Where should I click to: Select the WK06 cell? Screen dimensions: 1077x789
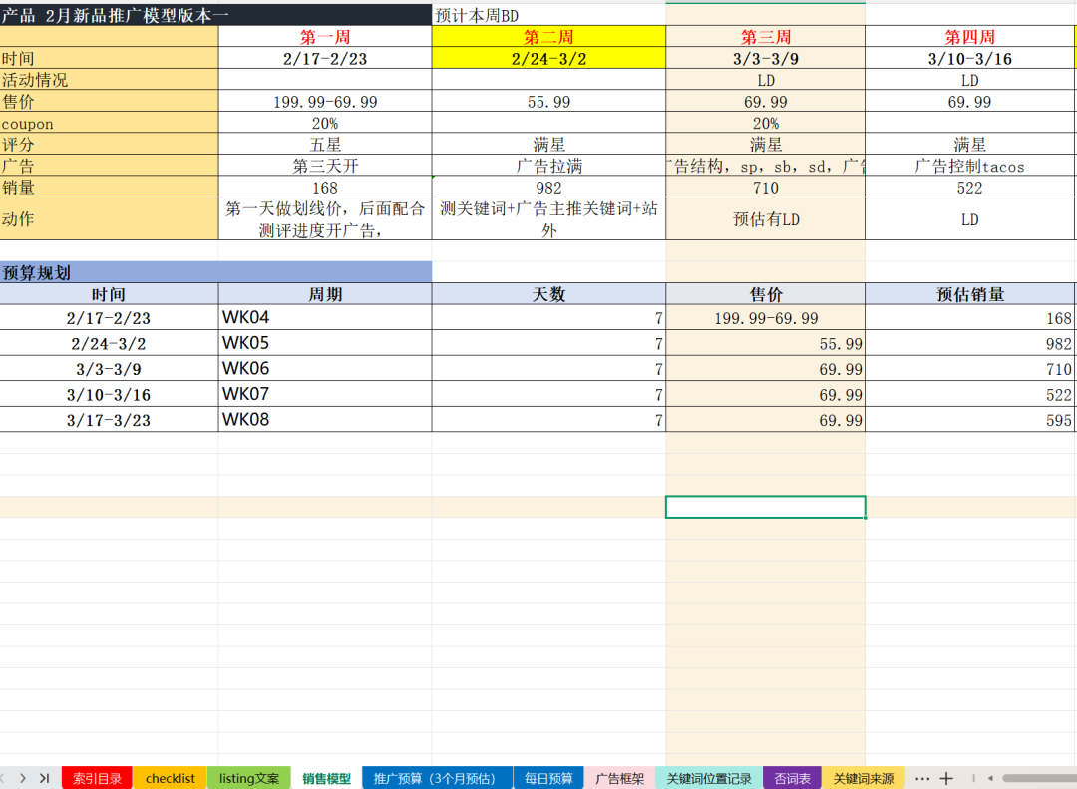point(325,368)
